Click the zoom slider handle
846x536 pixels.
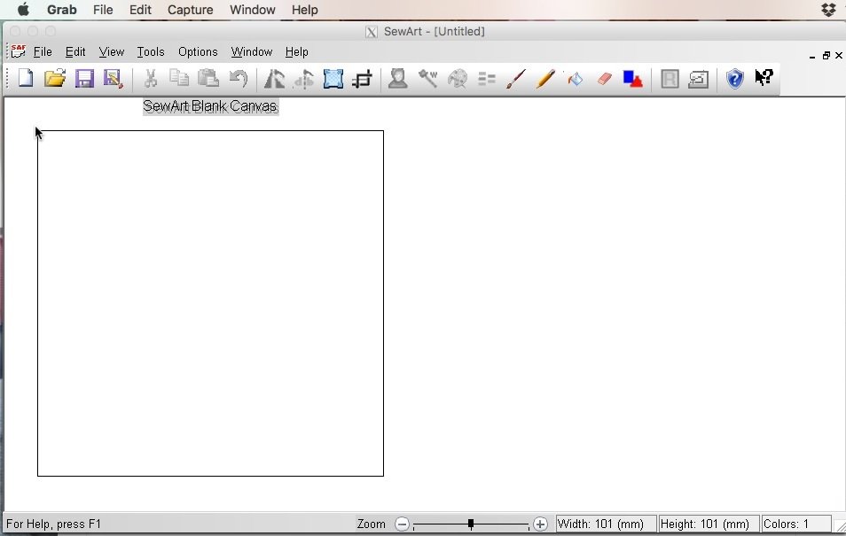click(471, 524)
